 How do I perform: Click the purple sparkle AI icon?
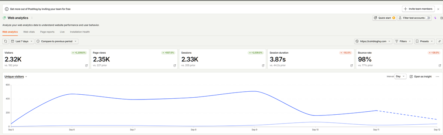436,18
